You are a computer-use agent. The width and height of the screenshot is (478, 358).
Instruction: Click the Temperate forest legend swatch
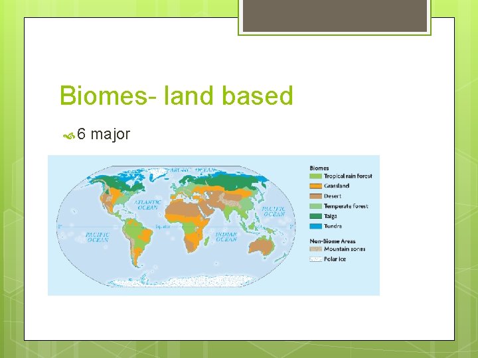click(x=315, y=206)
